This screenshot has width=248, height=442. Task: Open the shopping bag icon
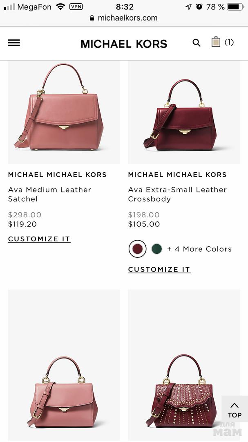[x=216, y=42]
